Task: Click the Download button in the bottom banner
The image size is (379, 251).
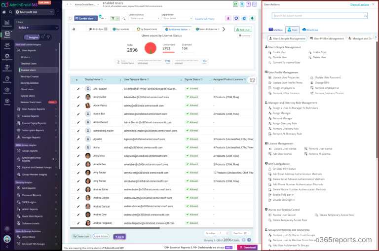Action: [x=247, y=248]
